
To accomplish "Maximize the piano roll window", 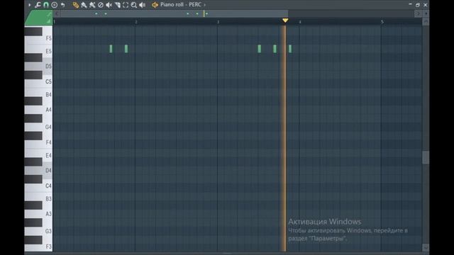I will coord(418,5).
